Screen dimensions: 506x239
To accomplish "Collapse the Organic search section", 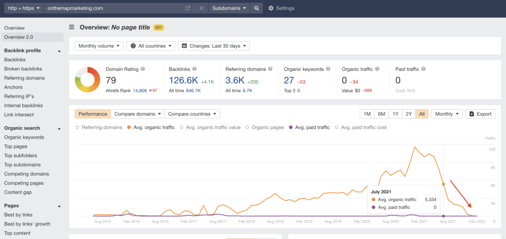I will coord(59,128).
